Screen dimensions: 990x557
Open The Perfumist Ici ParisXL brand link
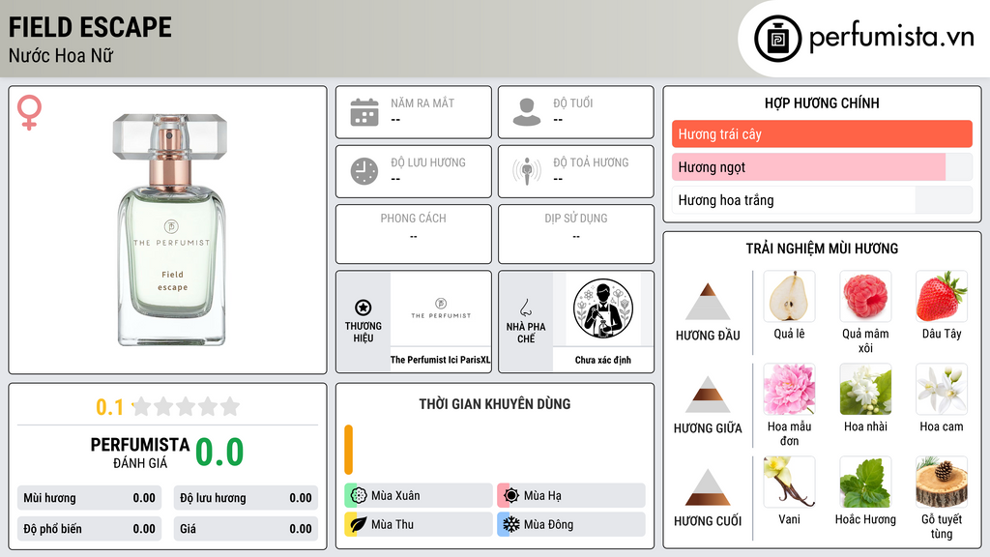(440, 360)
